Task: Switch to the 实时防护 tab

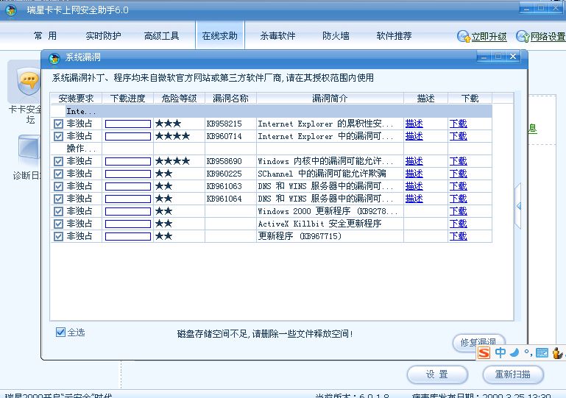Action: 104,36
